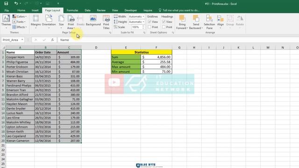Switch to the Developer tab
Screen dimensions: 299x168
[131, 10]
